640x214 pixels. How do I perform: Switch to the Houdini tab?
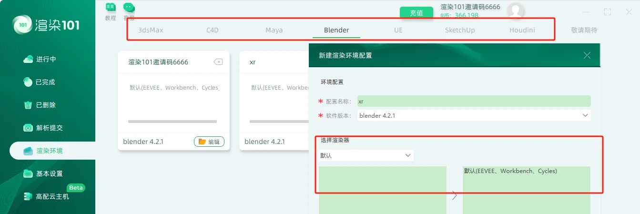(522, 30)
